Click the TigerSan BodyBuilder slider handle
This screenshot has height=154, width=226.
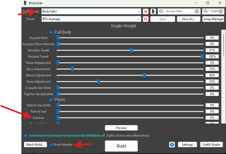[58, 94]
